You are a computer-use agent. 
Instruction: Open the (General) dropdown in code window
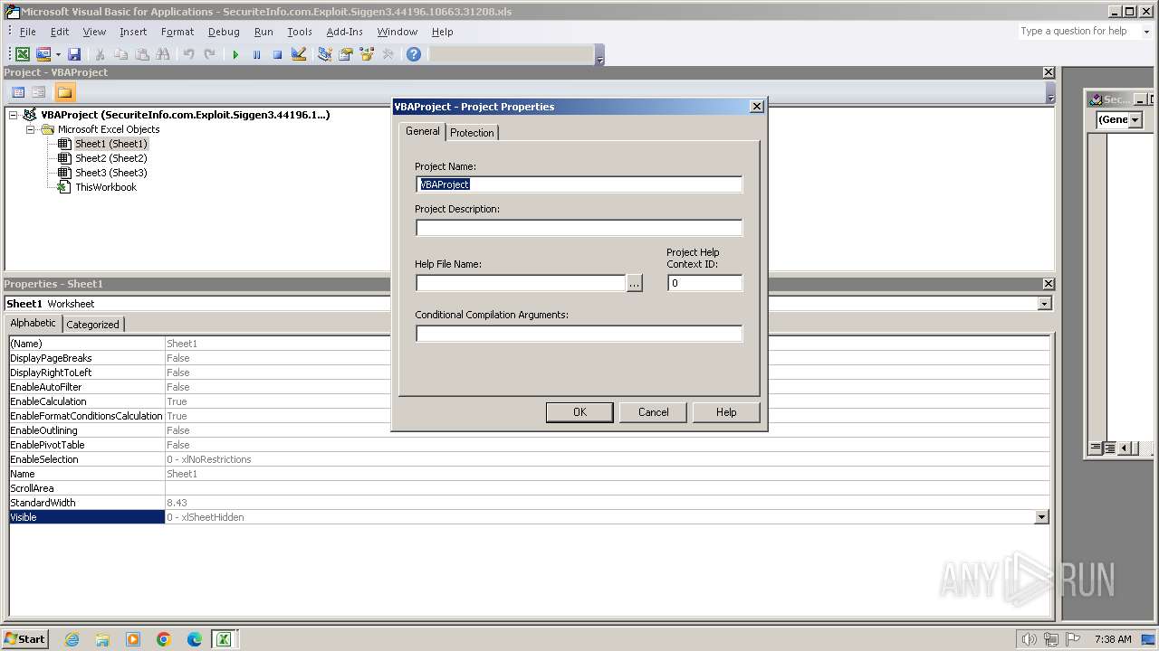1135,120
